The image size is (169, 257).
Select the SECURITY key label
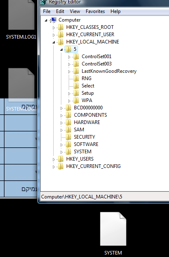(84, 137)
